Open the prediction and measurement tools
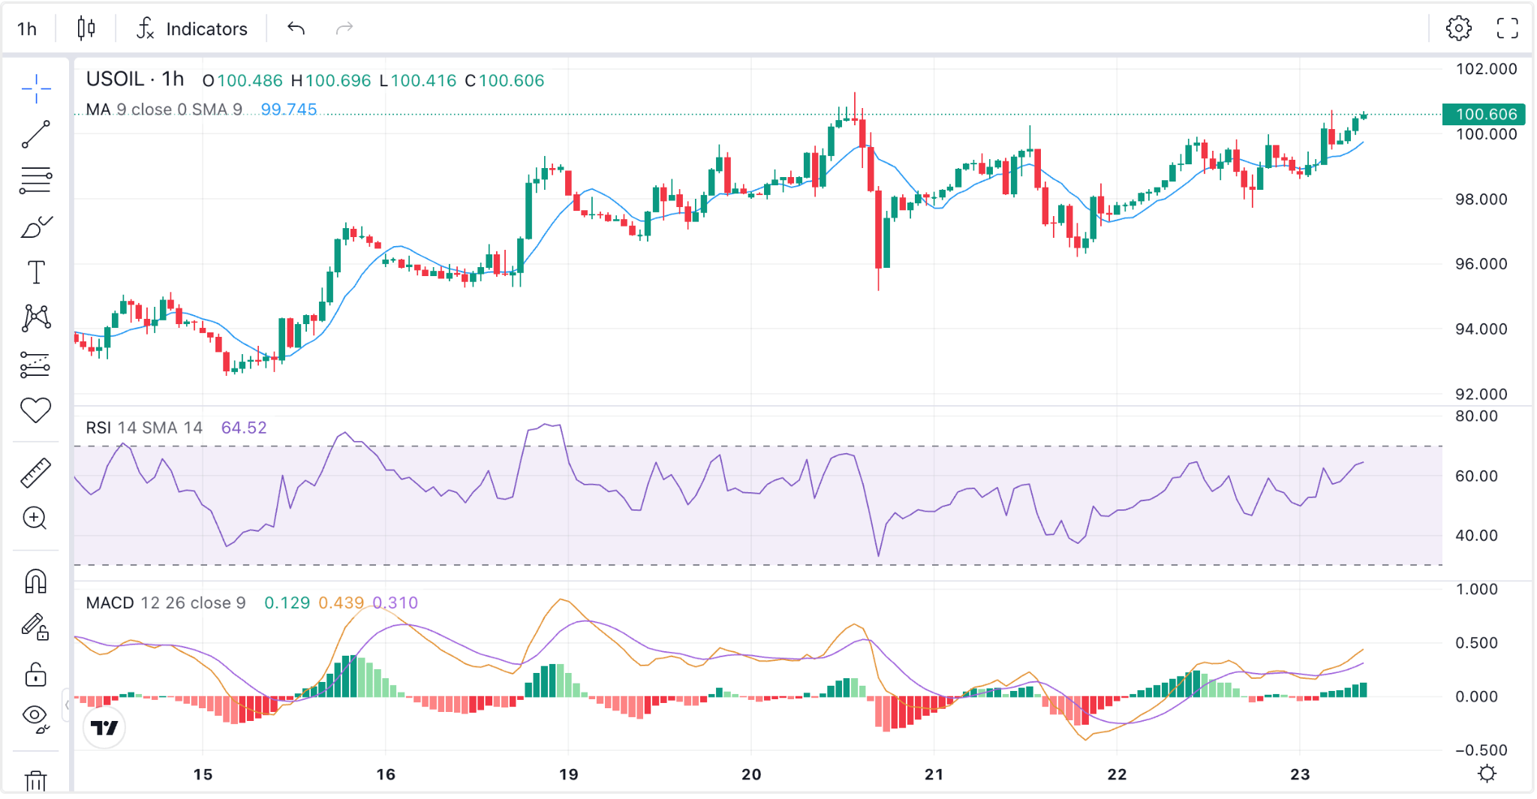The width and height of the screenshot is (1537, 799). [x=35, y=365]
